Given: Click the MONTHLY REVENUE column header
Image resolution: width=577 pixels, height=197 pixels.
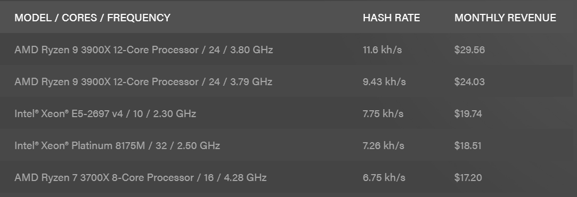Looking at the screenshot, I should coord(505,18).
